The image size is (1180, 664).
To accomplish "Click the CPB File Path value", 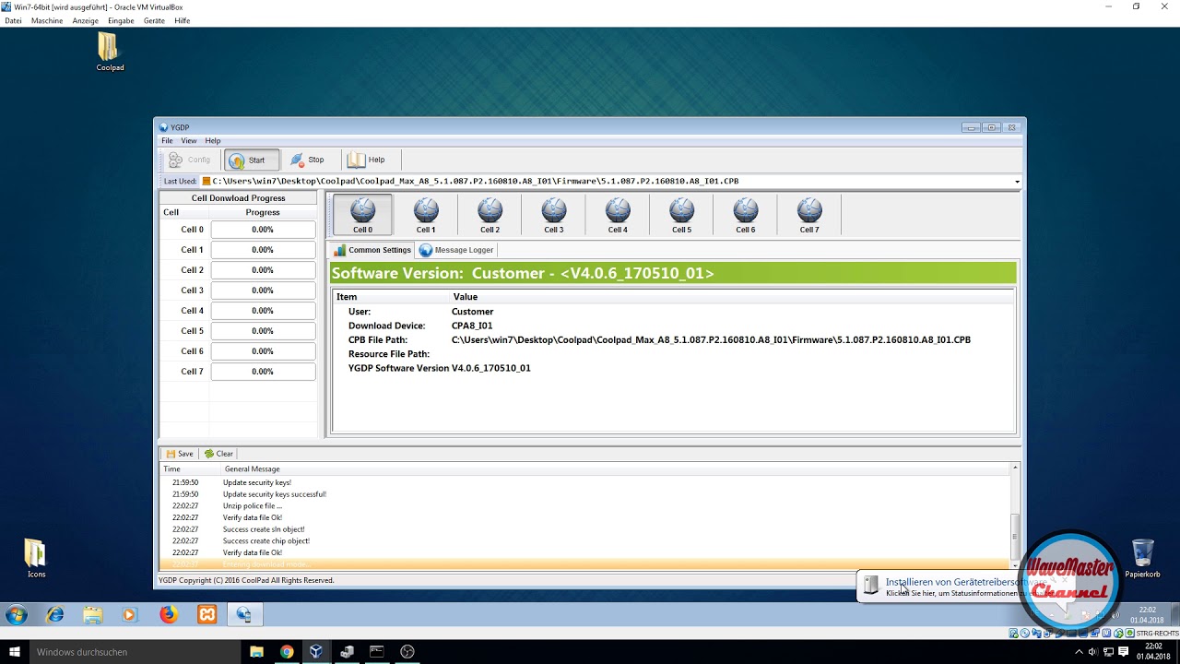I will 711,340.
